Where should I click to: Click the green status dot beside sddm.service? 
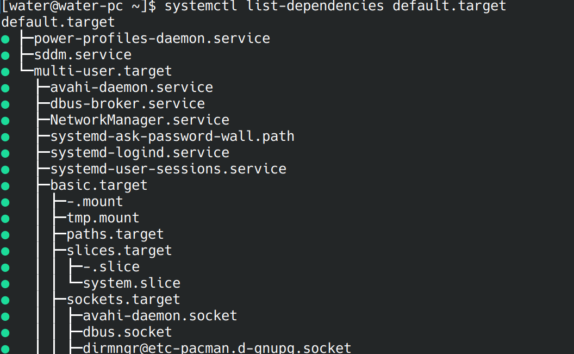click(x=5, y=55)
